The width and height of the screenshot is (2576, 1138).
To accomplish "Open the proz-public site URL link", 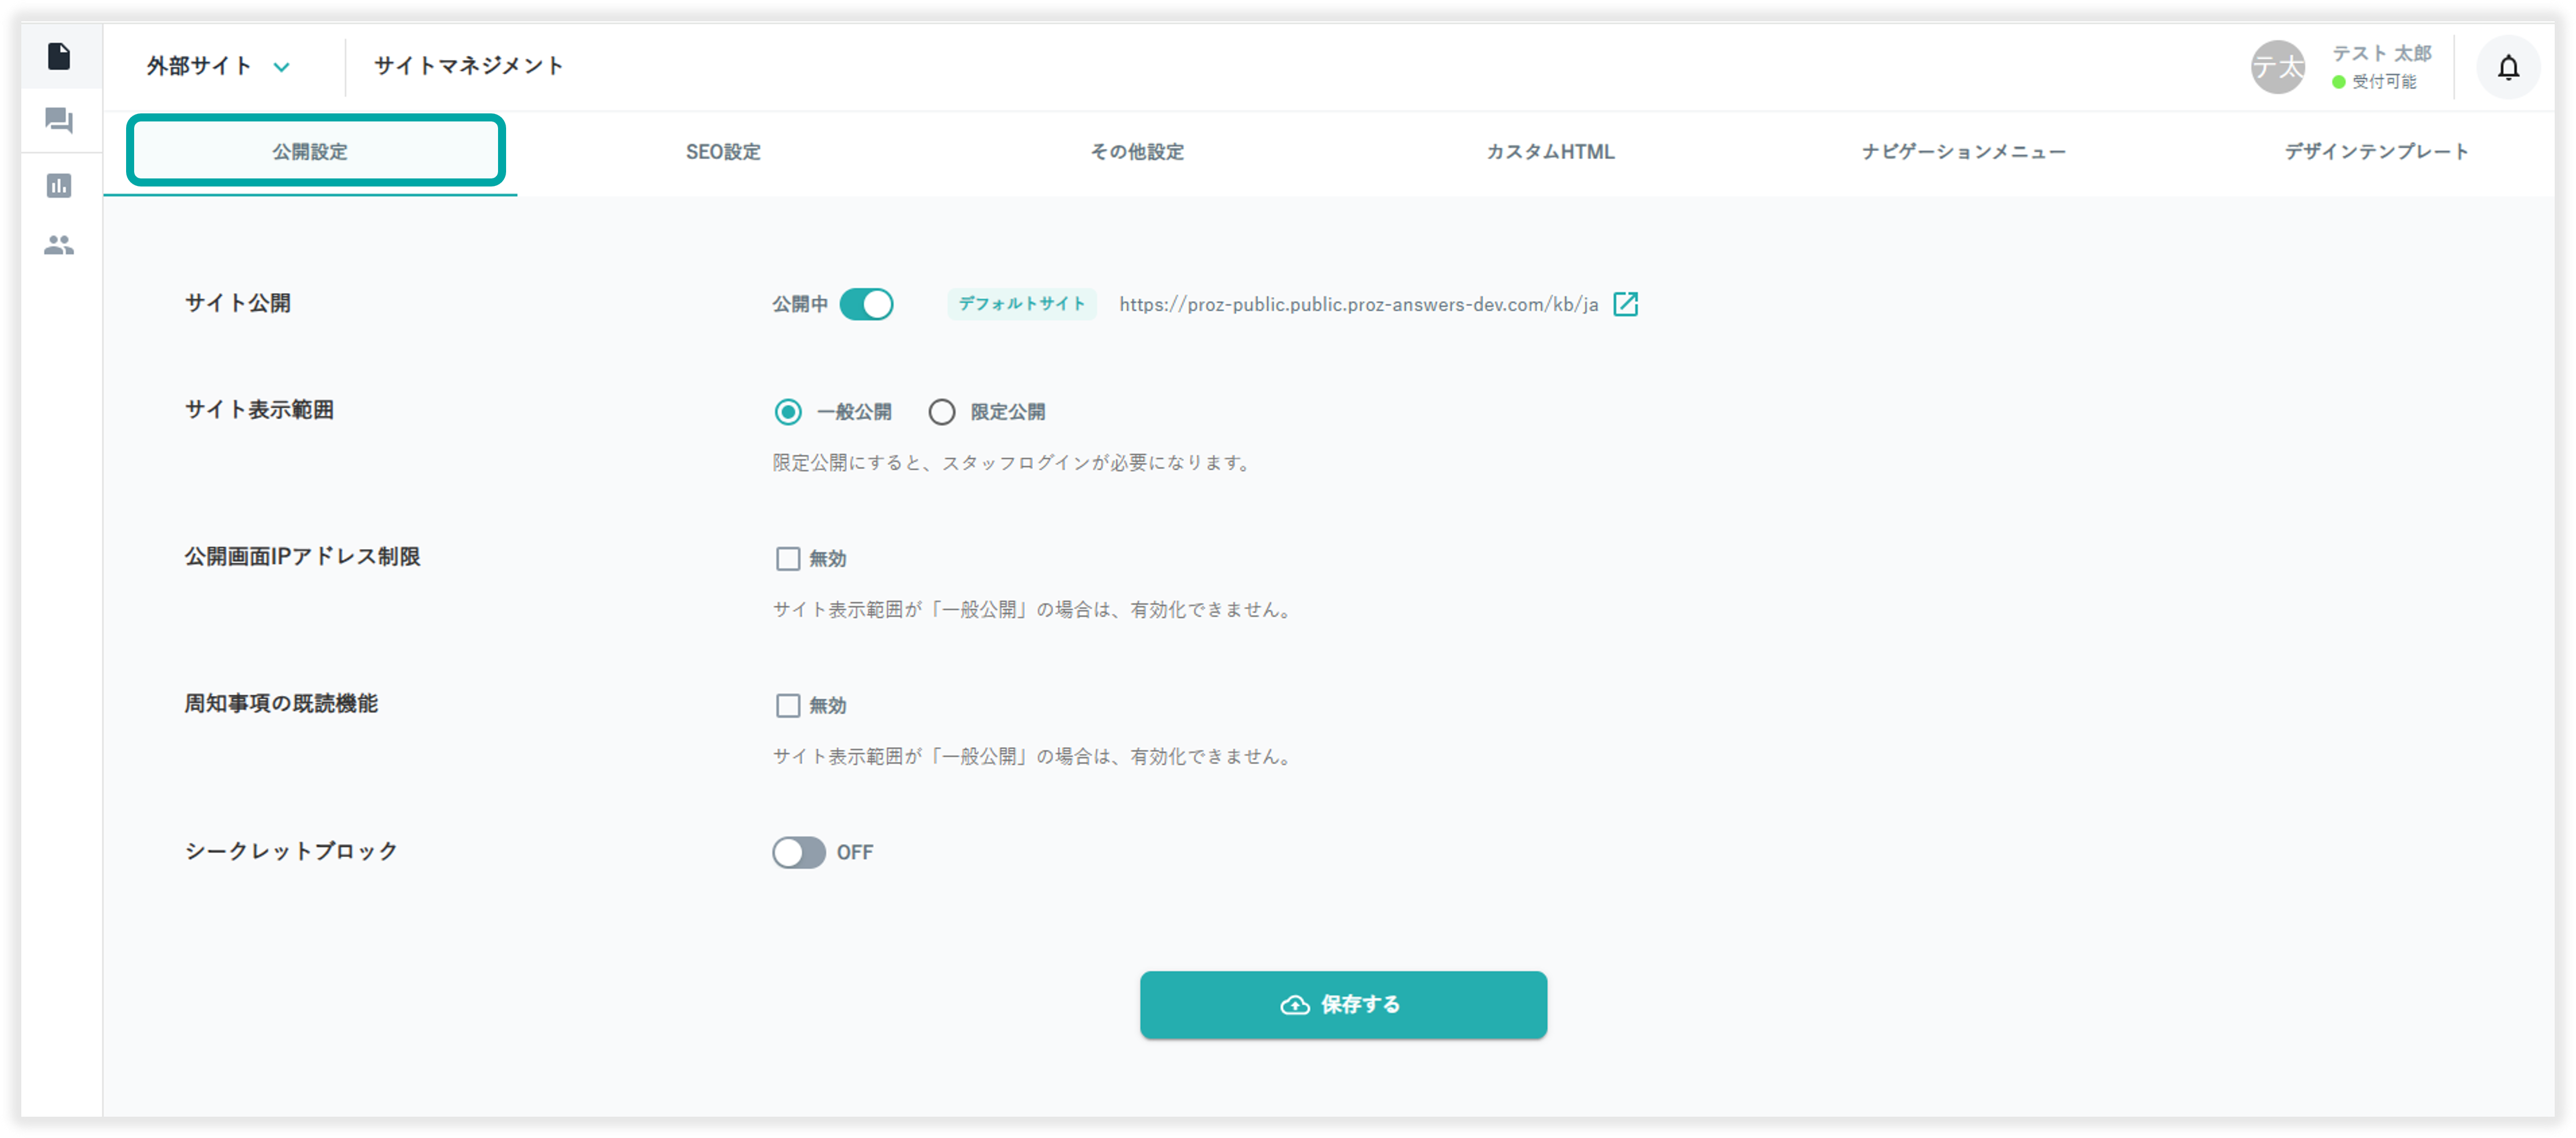I will pyautogui.click(x=1358, y=304).
